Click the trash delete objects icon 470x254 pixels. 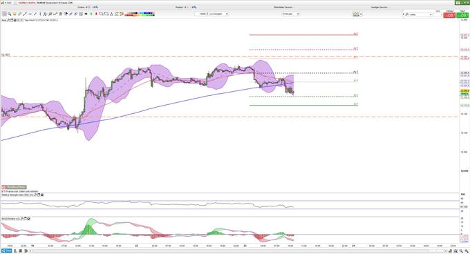pos(61,14)
